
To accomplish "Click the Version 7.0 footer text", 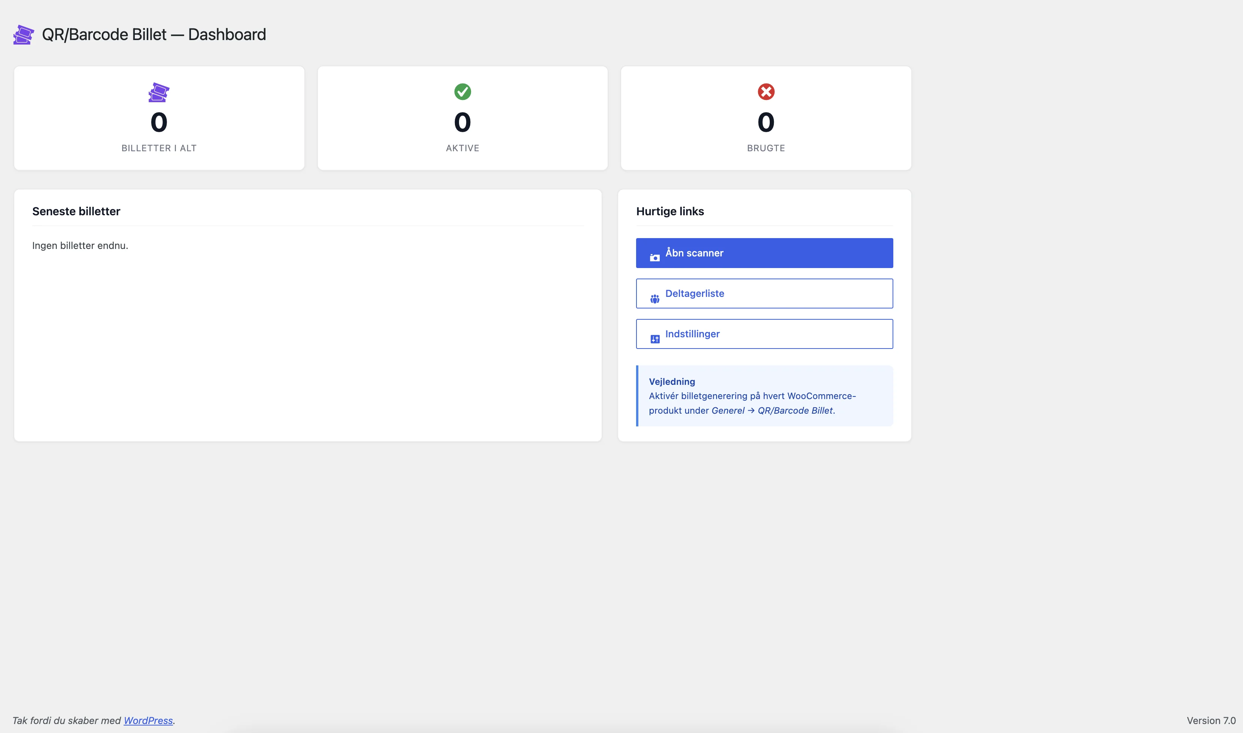I will click(x=1211, y=721).
